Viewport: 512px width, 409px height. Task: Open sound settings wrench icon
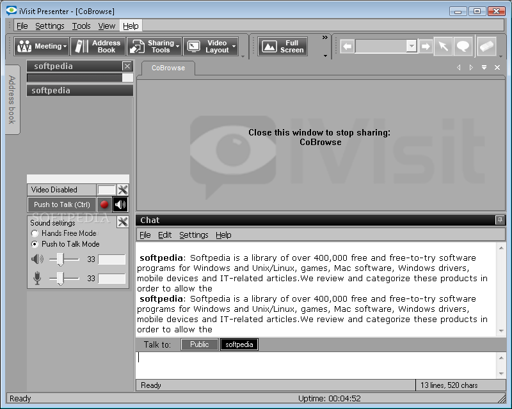[x=122, y=222]
